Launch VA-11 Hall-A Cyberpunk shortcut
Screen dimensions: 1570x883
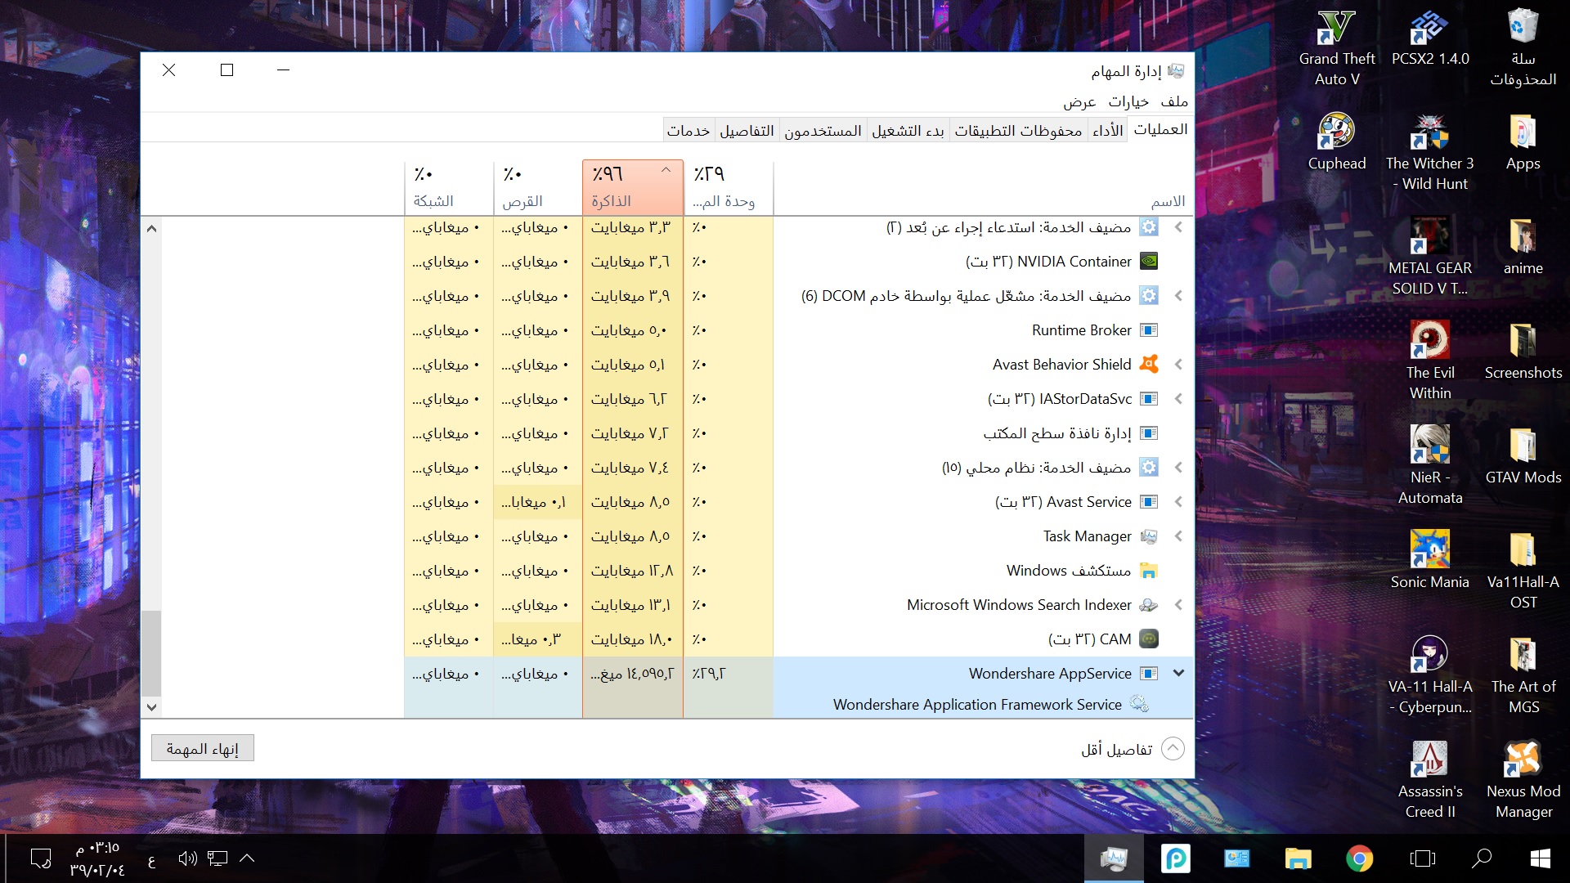pos(1430,676)
